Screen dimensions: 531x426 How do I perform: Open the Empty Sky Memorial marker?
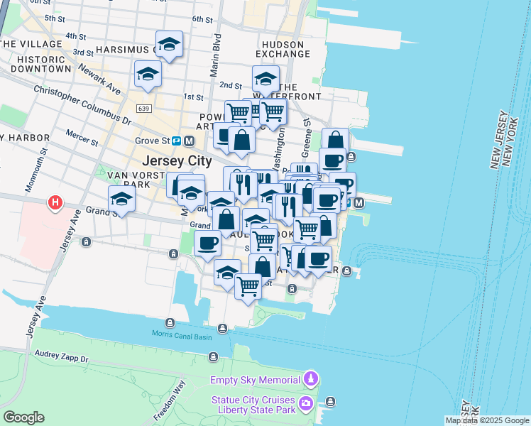[x=311, y=379]
